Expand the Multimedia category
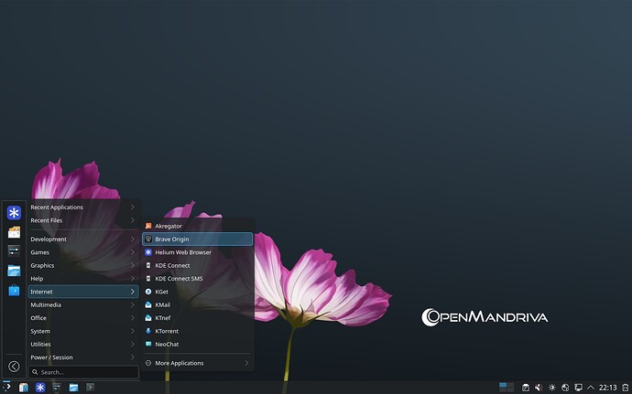Screen dimensions: 632x394 click(x=83, y=304)
